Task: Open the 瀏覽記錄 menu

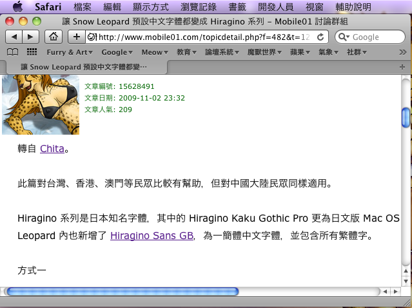Action: pos(199,7)
